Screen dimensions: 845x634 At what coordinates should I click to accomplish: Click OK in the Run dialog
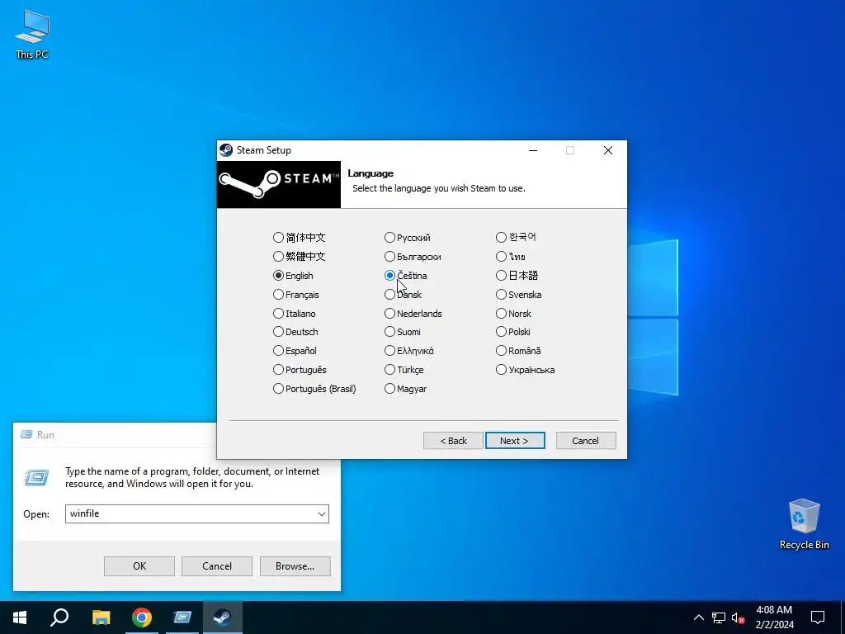coord(139,566)
